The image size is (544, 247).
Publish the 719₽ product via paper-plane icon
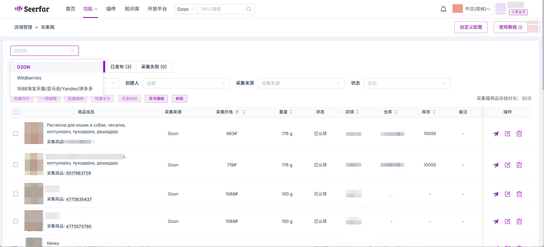[496, 165]
